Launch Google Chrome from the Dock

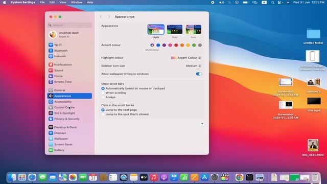coord(239,177)
